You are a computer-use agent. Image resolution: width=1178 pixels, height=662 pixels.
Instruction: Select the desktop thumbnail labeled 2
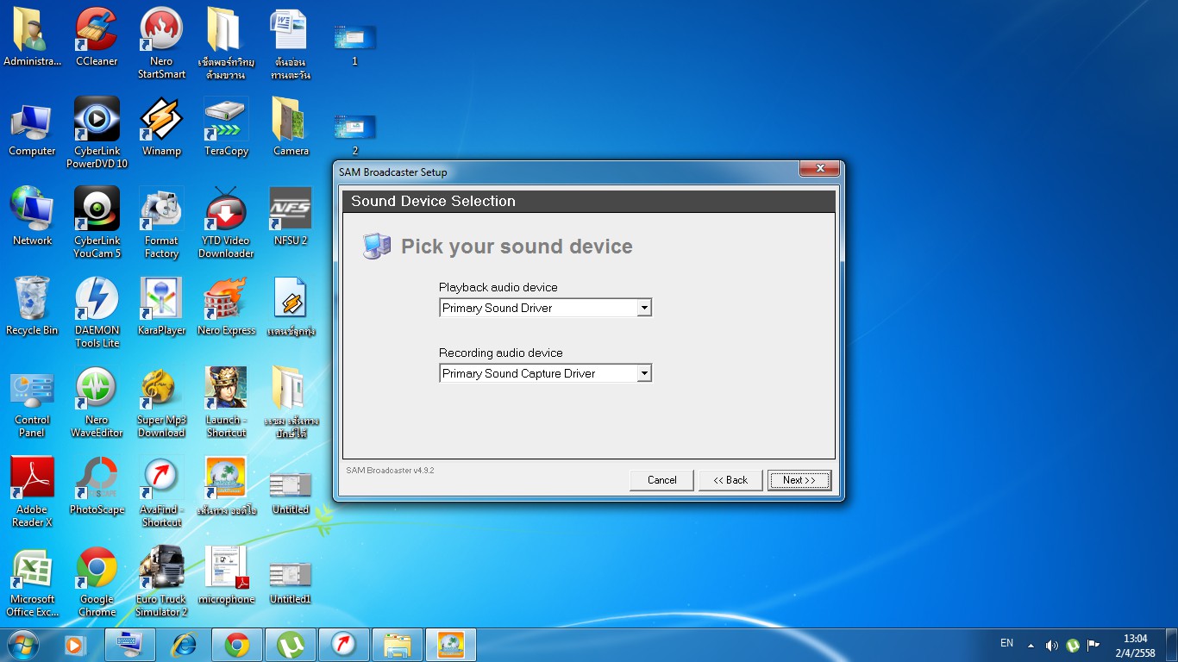[354, 134]
